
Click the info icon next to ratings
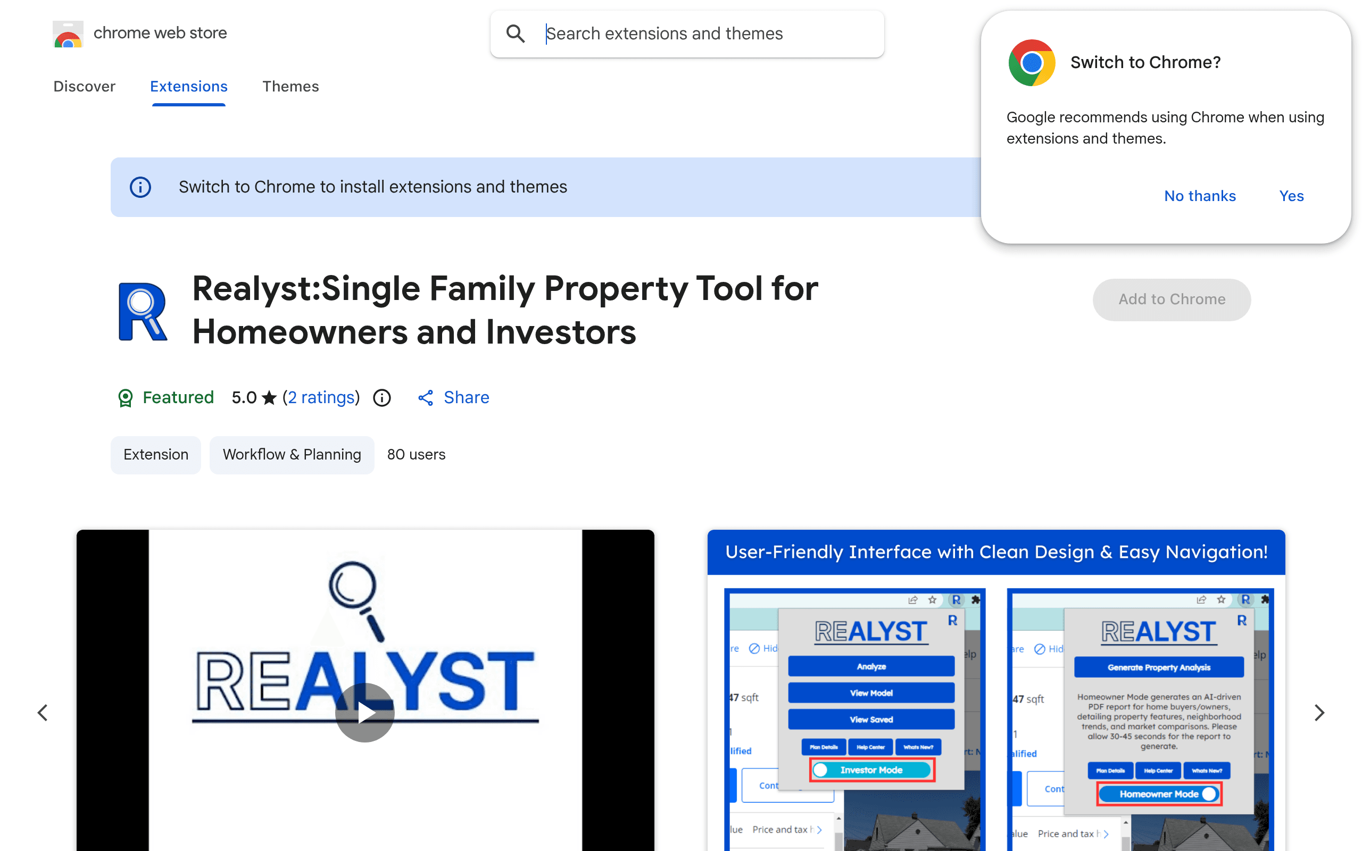(x=382, y=398)
